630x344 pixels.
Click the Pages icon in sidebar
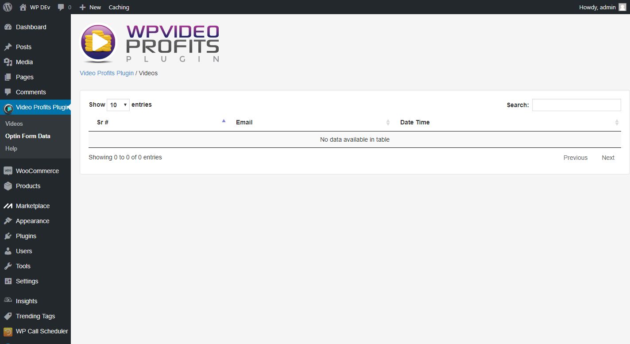[8, 77]
